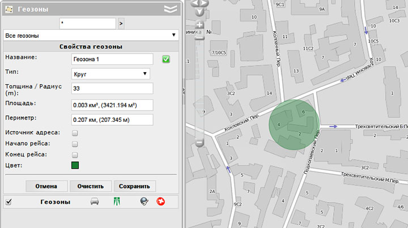Enable the Конец рейса checkbox
Screen dimensions: 408x228
75,155
